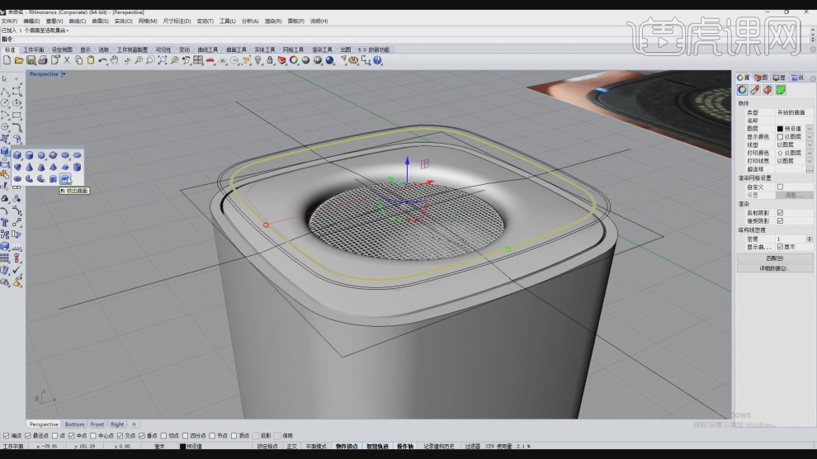Click the 显示颜色 white swatch
817x459 pixels.
780,136
